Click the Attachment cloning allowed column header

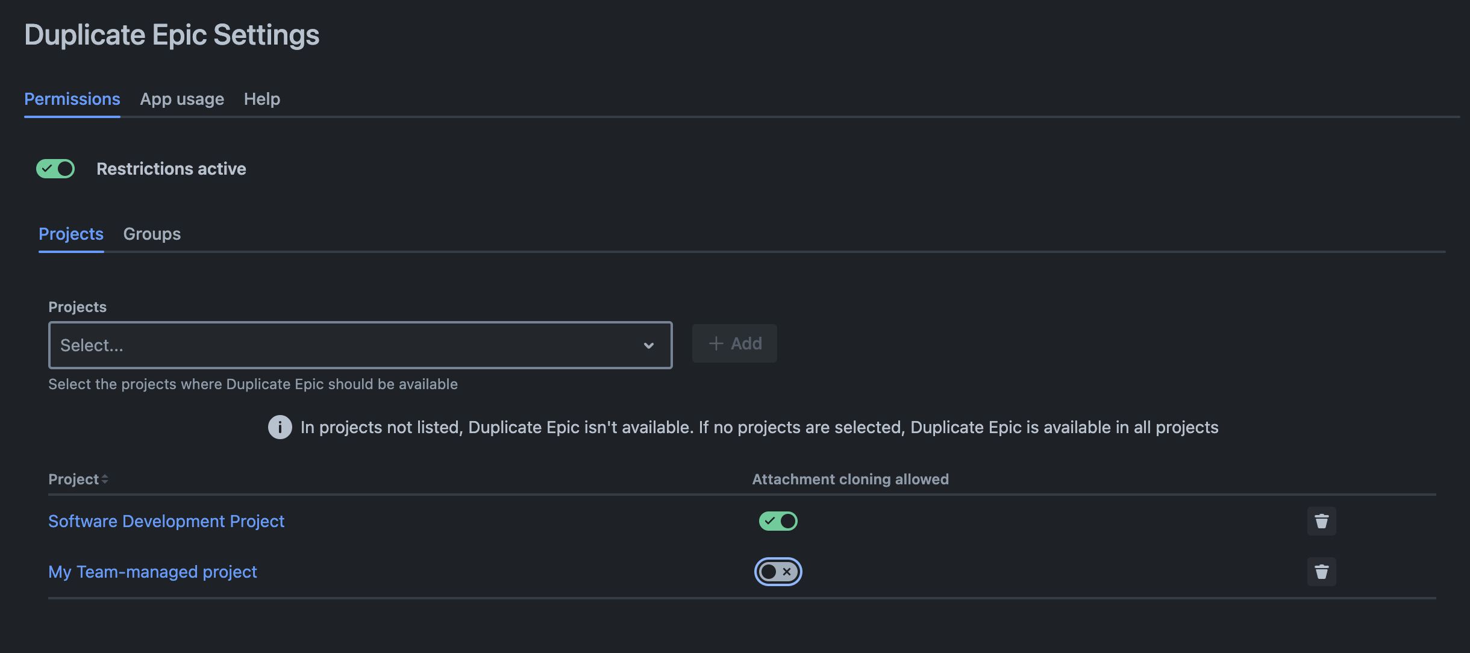click(850, 479)
